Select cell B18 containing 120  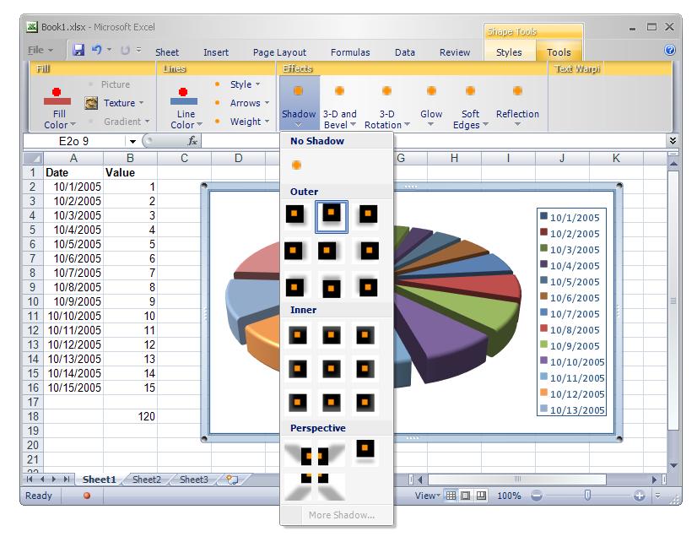[x=130, y=416]
